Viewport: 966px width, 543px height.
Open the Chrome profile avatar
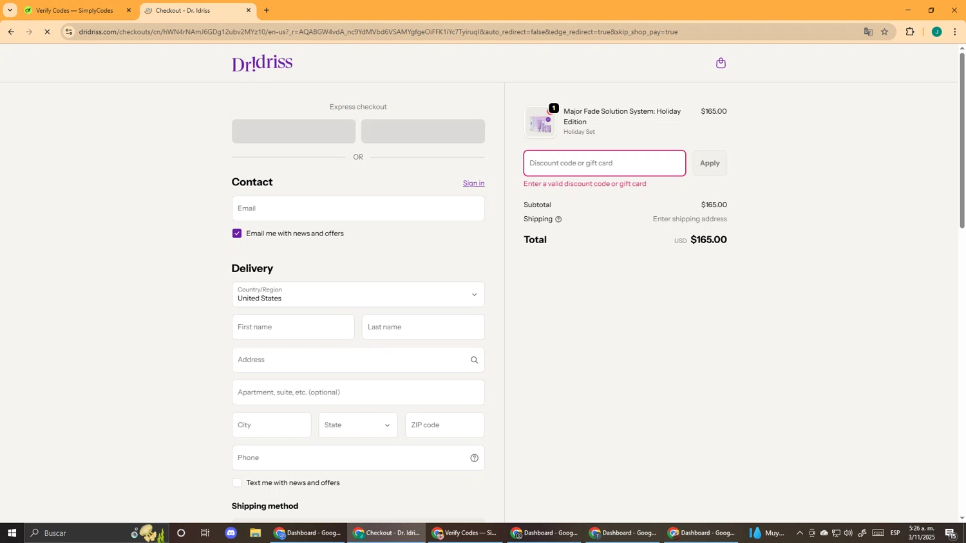coord(936,32)
